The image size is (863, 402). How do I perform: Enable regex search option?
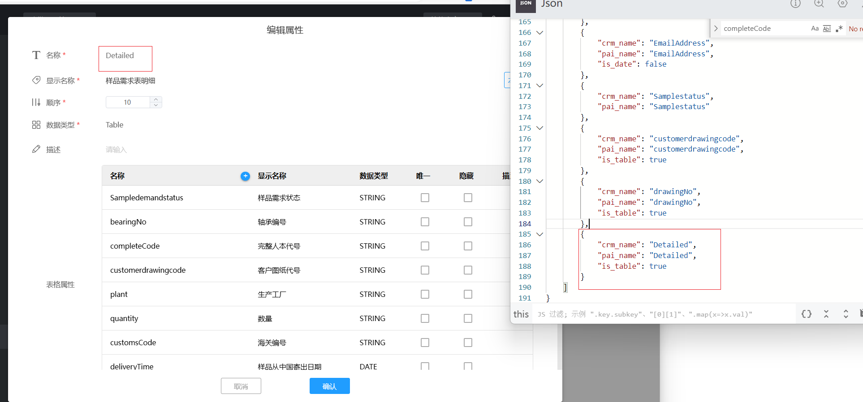pyautogui.click(x=839, y=29)
